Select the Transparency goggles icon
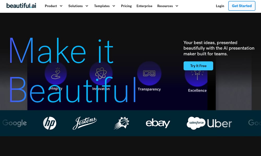Screen dimensions: 261x156 click(x=149, y=73)
